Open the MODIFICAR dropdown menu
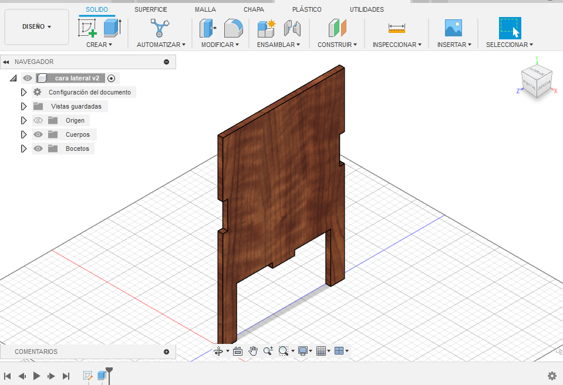563x385 pixels. point(220,45)
